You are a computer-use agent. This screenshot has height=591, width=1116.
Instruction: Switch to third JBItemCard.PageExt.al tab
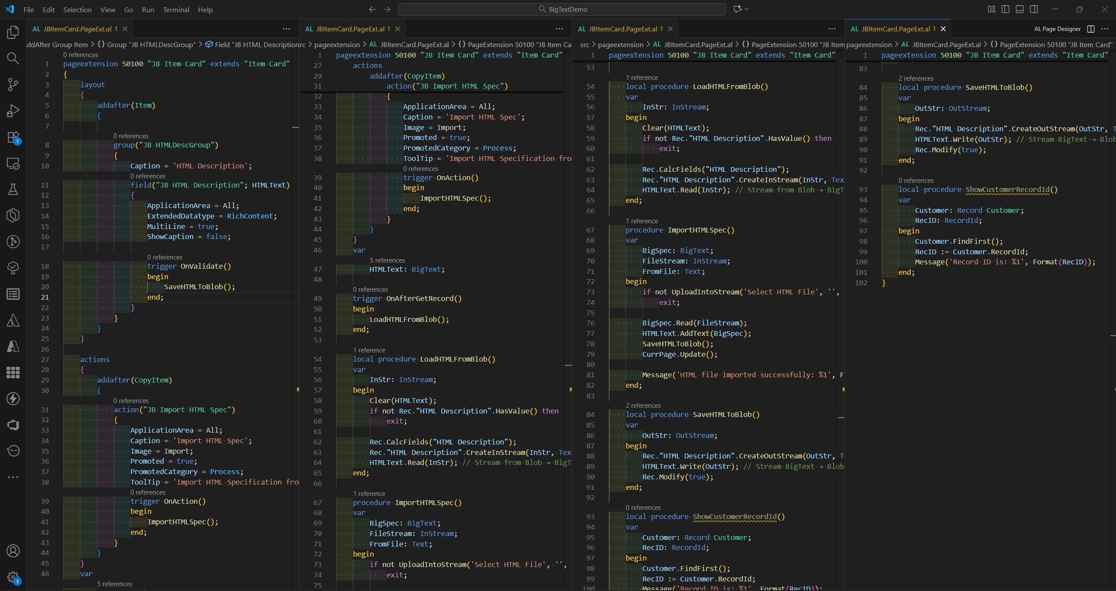coord(623,29)
